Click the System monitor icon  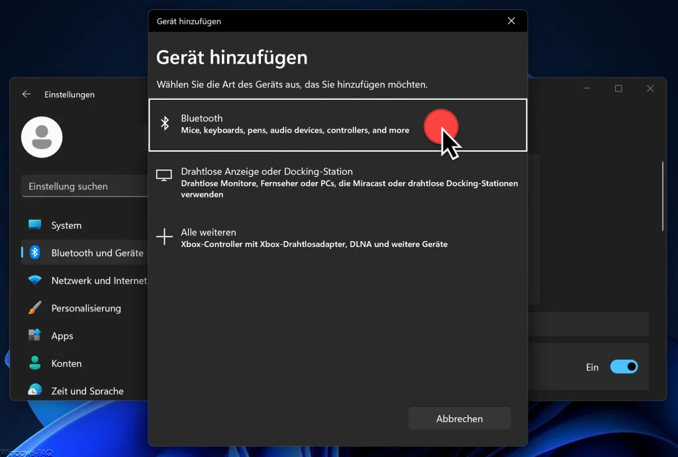click(x=34, y=225)
